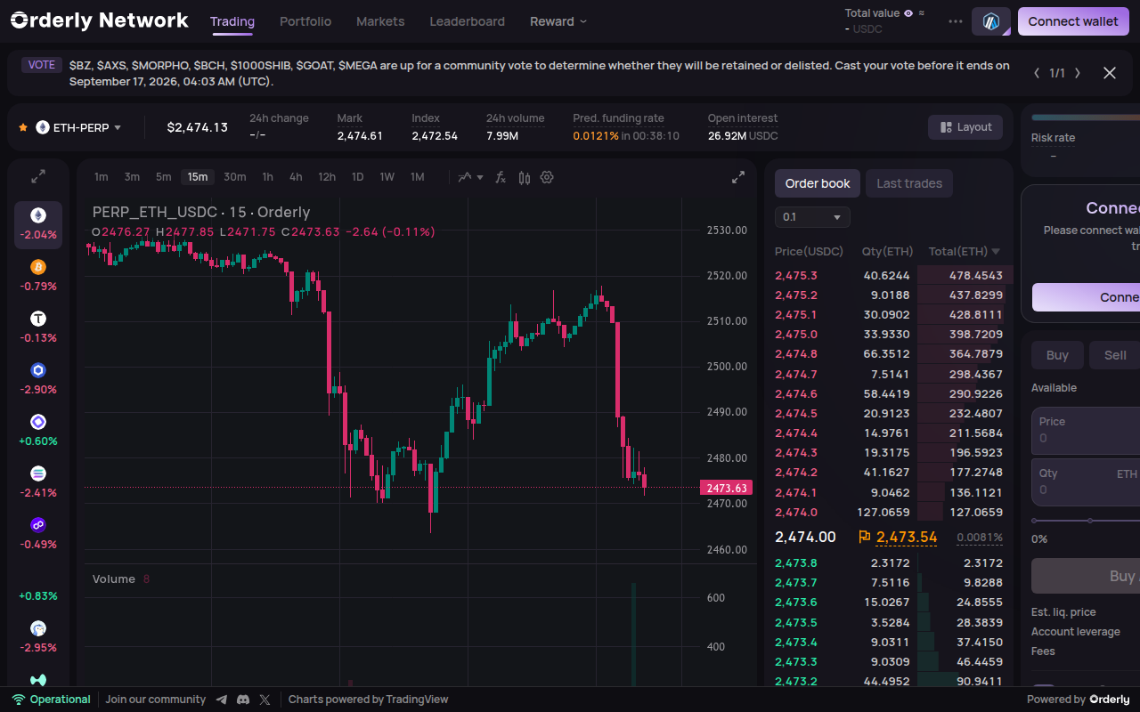1140x712 pixels.
Task: Open the Reward menu dropdown
Action: tap(558, 21)
